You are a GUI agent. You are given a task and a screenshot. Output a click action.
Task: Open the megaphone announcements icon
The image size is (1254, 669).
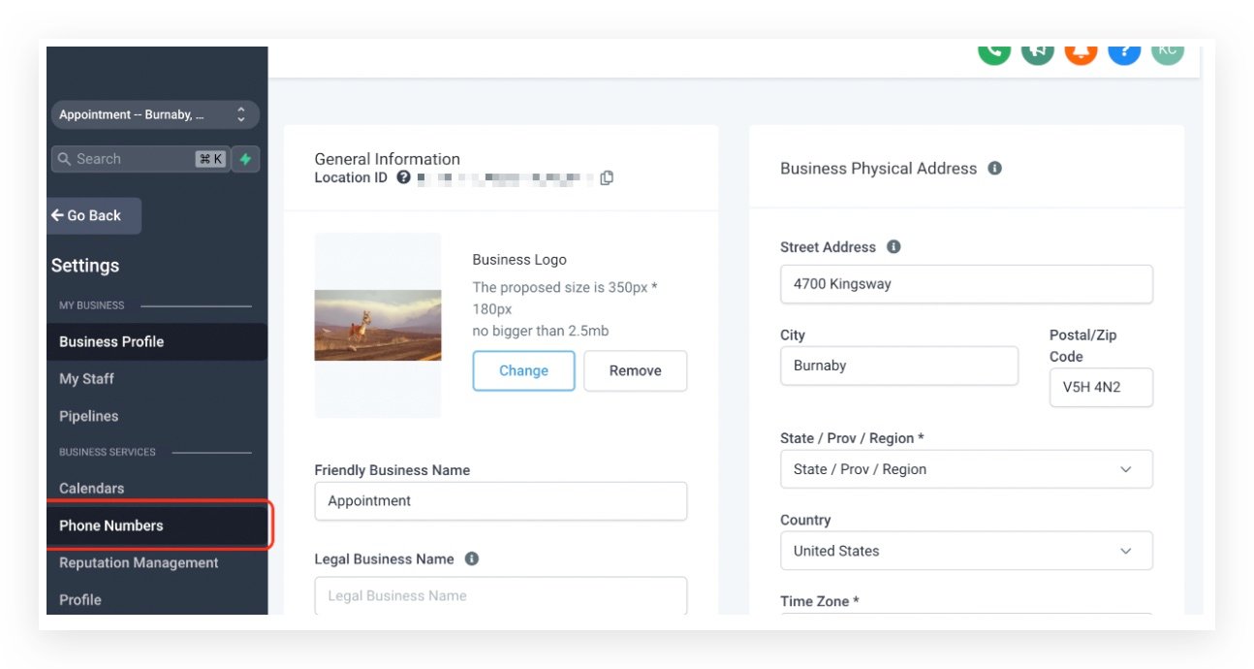click(1037, 51)
